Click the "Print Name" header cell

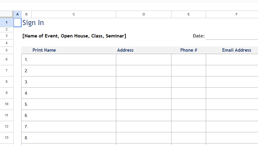click(x=44, y=50)
